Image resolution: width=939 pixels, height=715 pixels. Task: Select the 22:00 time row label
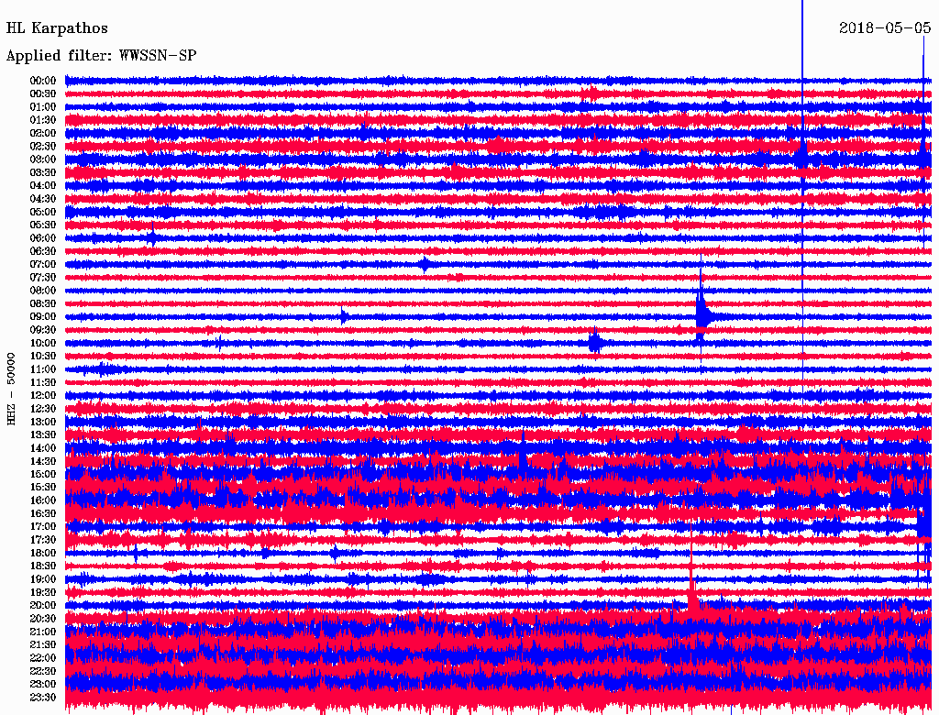pos(43,657)
